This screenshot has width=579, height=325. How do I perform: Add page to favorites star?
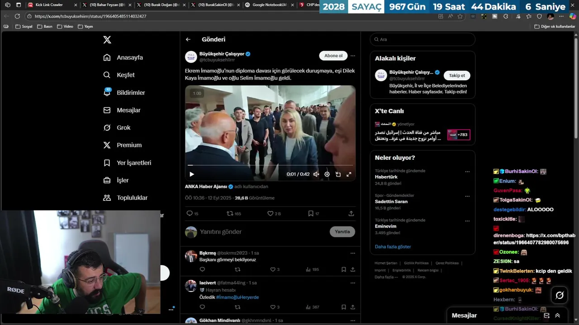coord(460,16)
